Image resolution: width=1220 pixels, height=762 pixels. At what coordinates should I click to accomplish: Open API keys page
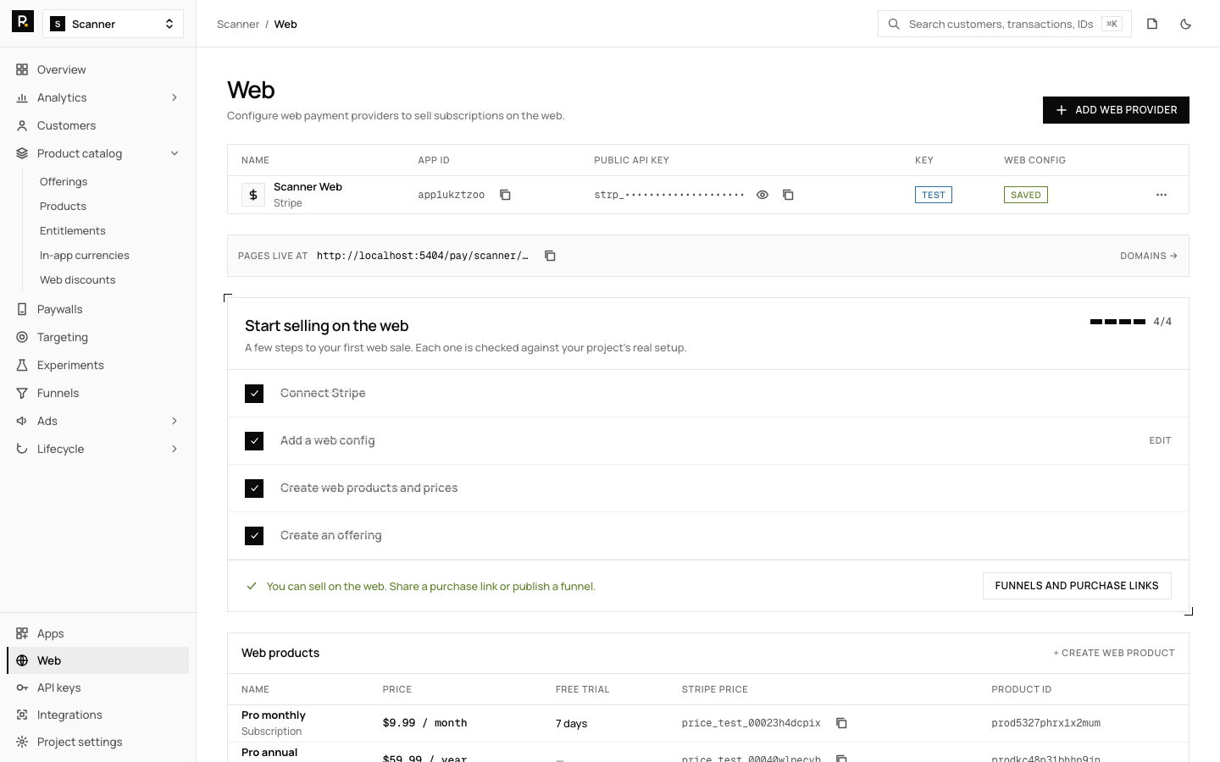click(98, 687)
